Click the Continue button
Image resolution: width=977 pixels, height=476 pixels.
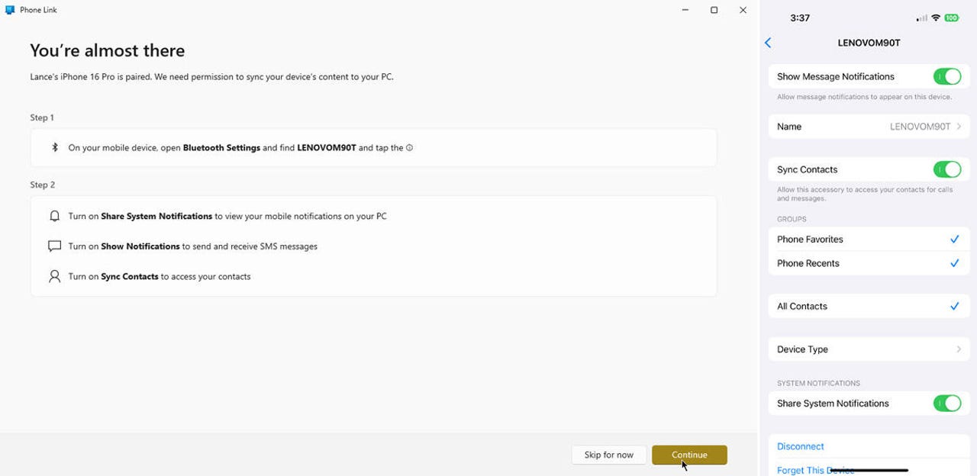click(x=689, y=455)
